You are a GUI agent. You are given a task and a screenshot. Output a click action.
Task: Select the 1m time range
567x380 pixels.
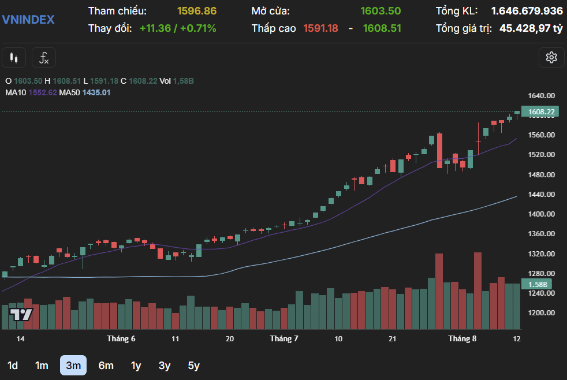tap(42, 366)
